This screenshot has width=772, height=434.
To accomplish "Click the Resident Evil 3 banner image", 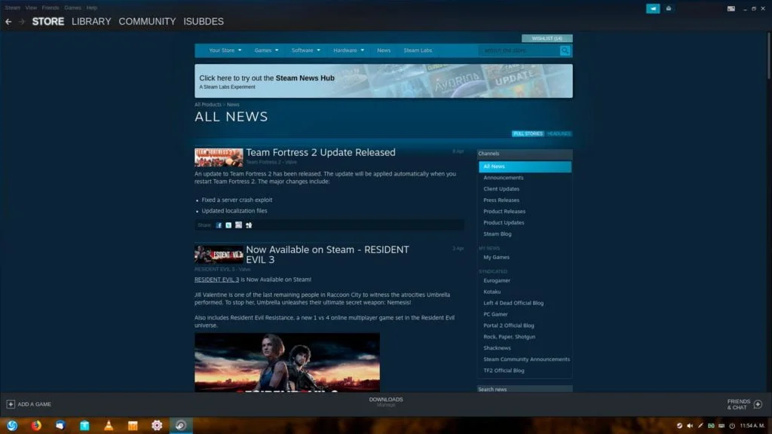I will [287, 362].
